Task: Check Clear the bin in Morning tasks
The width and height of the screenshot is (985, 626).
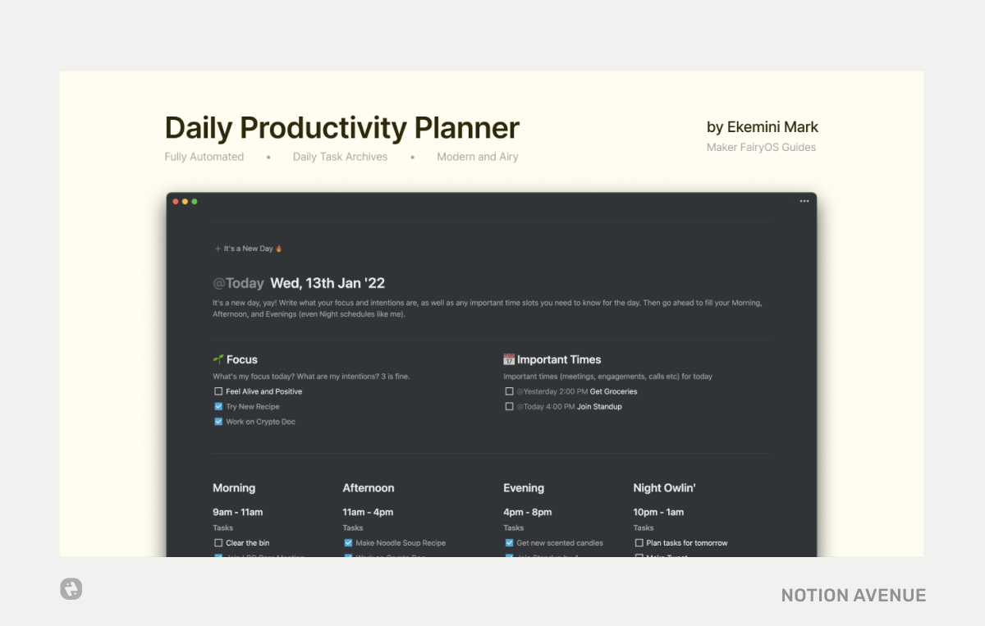Action: tap(218, 542)
